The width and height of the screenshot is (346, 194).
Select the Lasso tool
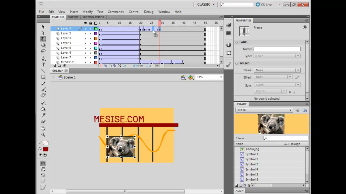click(x=43, y=51)
